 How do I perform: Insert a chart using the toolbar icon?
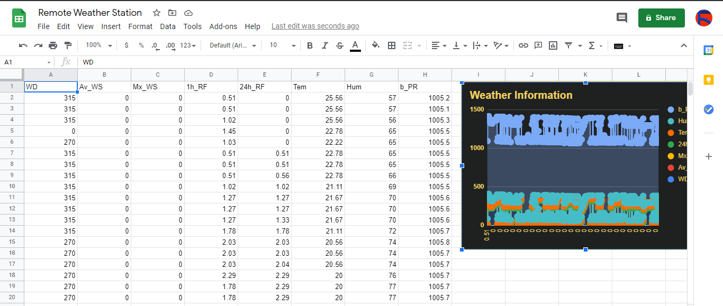(x=553, y=46)
